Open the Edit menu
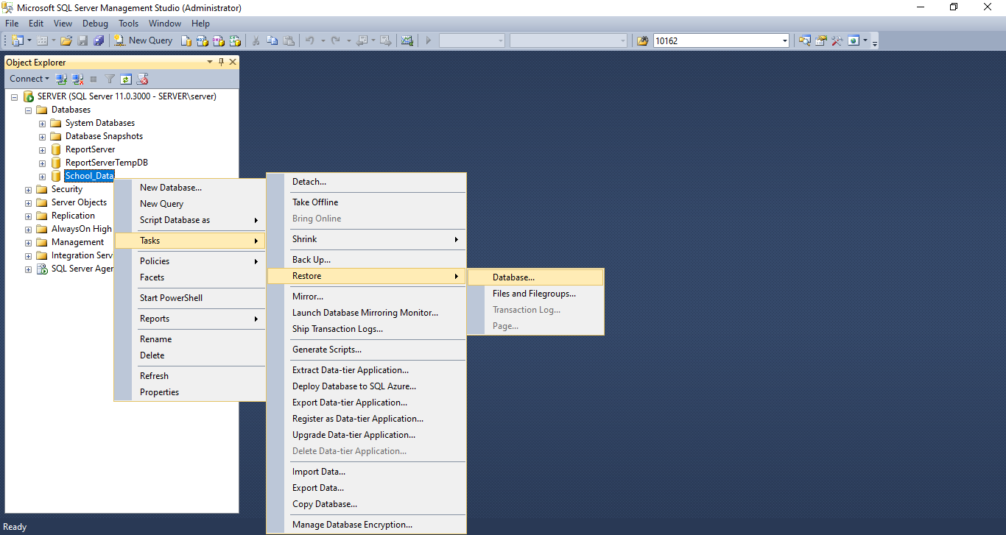 click(x=36, y=24)
